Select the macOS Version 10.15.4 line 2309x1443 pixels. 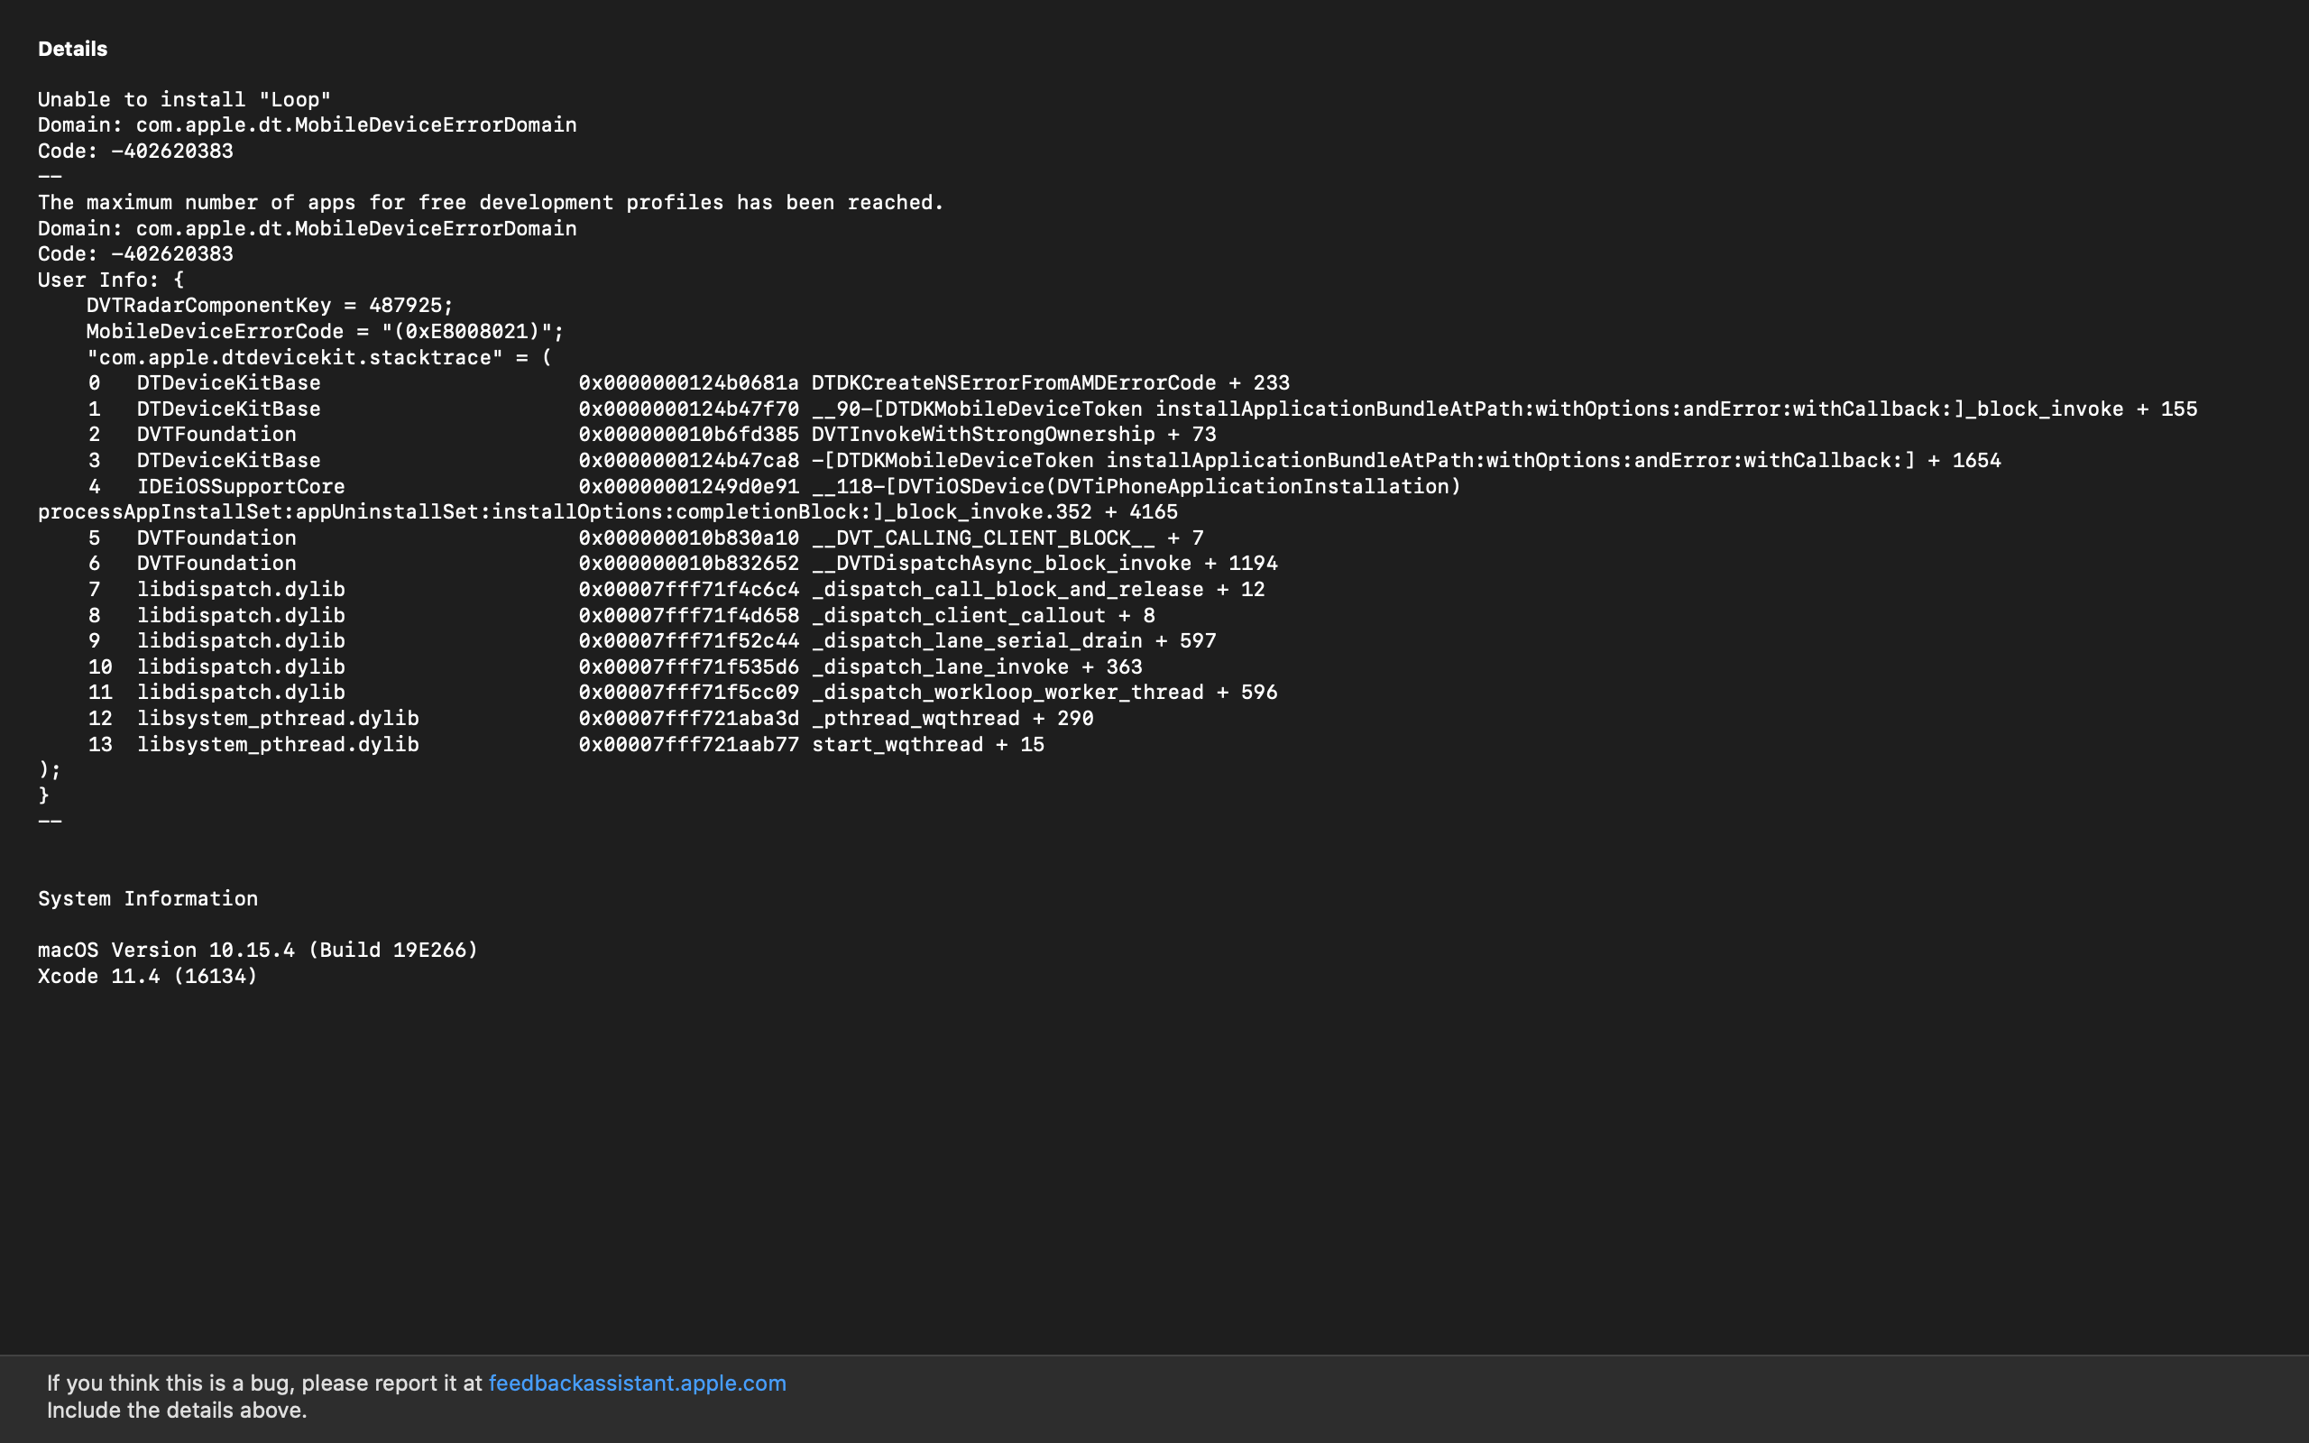258,950
